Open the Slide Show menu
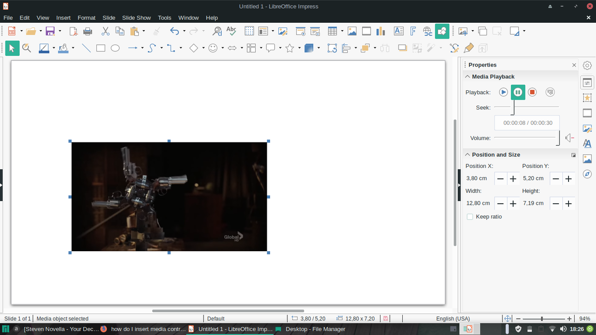Image resolution: width=596 pixels, height=335 pixels. coord(136,18)
